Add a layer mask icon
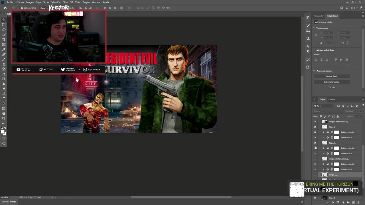This screenshot has height=205, width=365. click(338, 202)
